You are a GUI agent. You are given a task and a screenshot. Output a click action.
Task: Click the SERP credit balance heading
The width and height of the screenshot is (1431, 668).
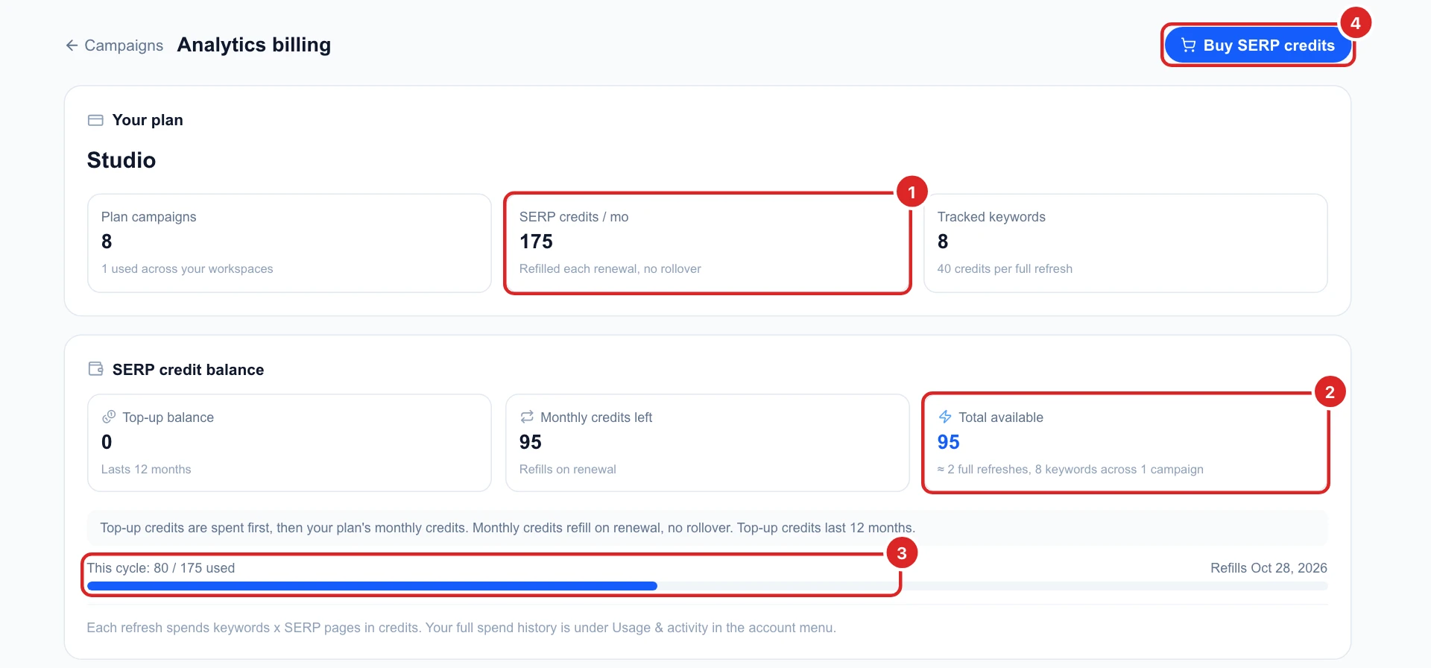click(189, 370)
